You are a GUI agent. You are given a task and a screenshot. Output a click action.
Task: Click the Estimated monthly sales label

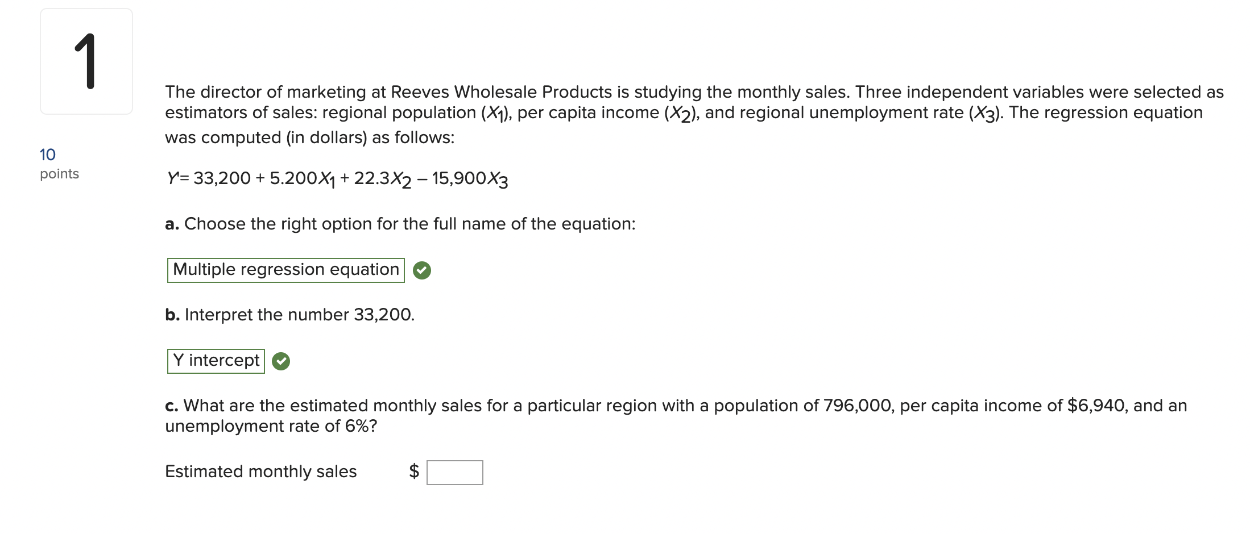click(261, 472)
